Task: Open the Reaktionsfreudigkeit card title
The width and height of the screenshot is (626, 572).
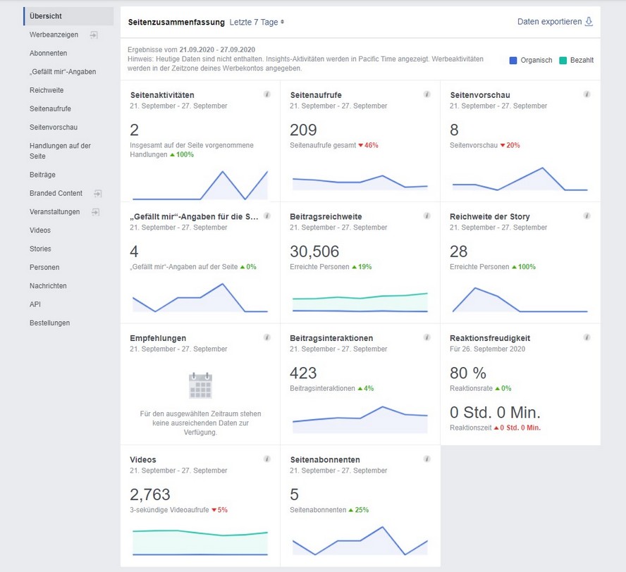Action: 490,338
